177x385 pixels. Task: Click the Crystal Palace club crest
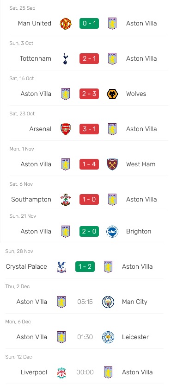[x=61, y=267]
